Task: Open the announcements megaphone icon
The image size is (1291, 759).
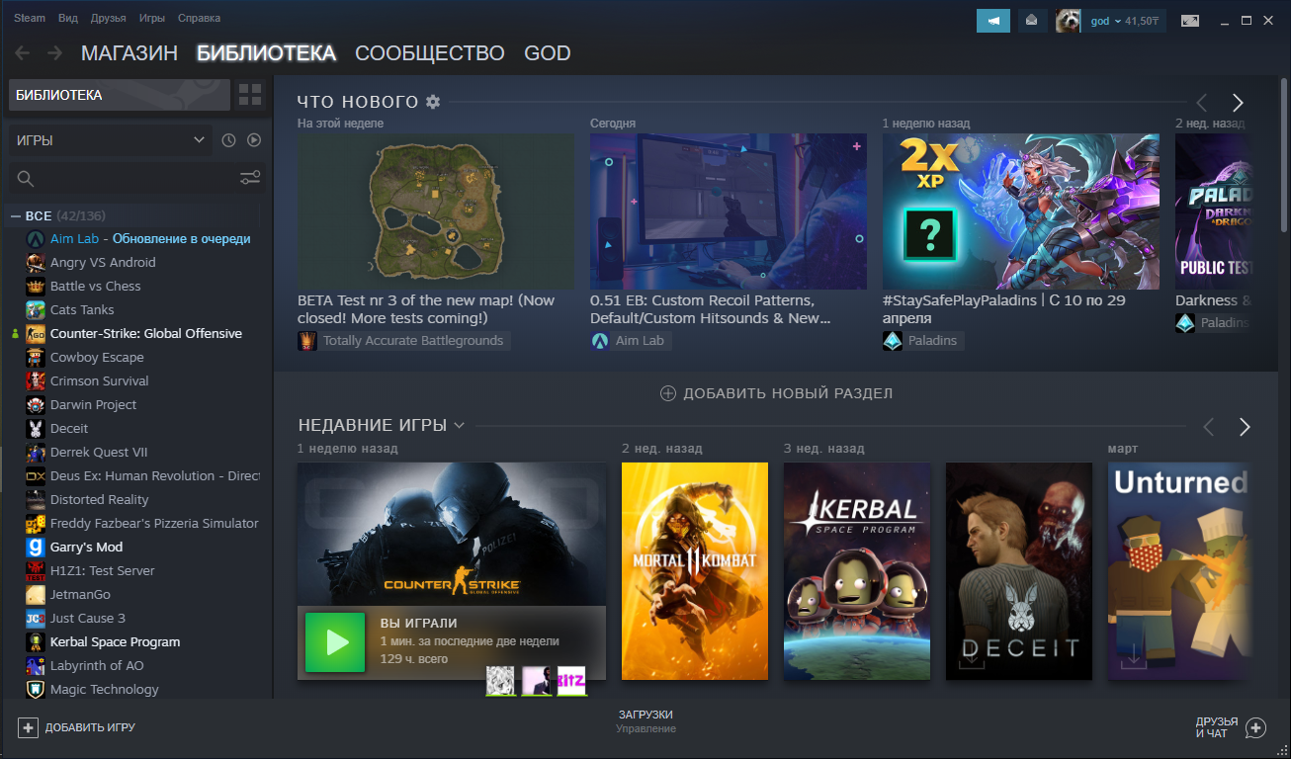Action: [993, 21]
